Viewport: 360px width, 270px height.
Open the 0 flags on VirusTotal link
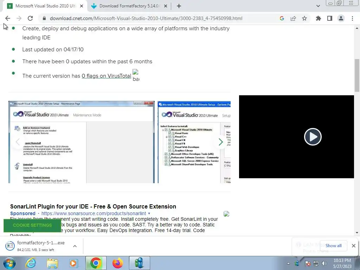click(106, 76)
